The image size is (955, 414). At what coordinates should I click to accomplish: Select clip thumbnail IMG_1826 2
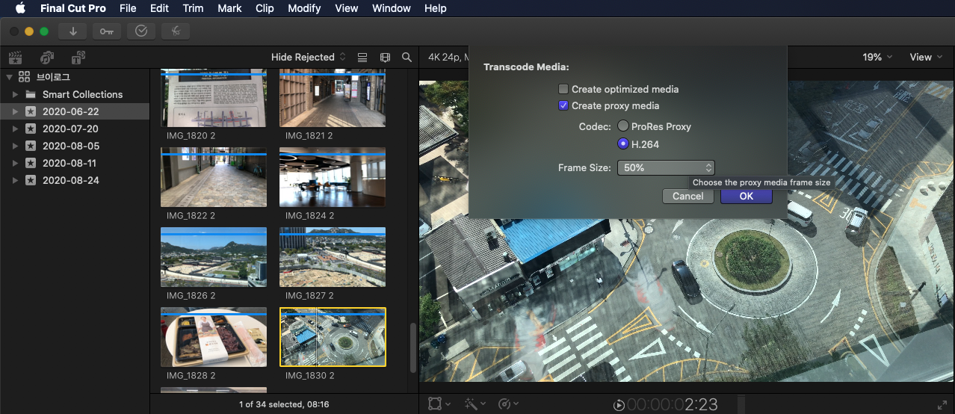tap(214, 257)
